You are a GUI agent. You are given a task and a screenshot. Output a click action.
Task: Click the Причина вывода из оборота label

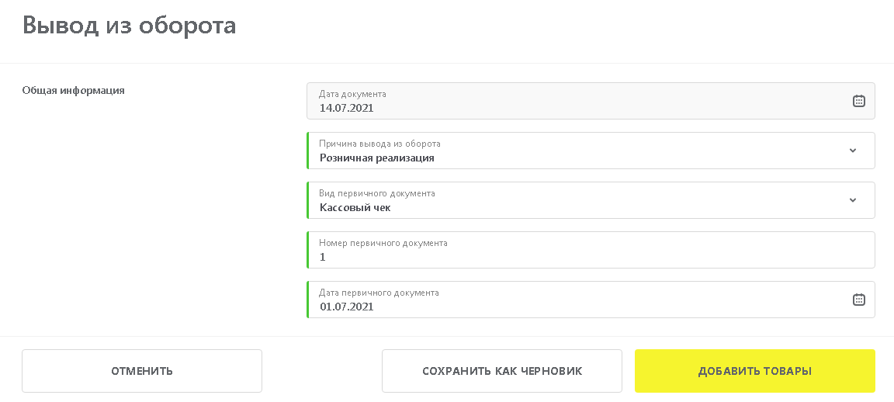tap(379, 144)
